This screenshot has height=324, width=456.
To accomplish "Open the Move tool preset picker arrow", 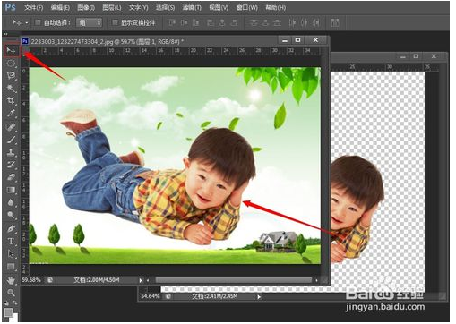I will point(27,22).
